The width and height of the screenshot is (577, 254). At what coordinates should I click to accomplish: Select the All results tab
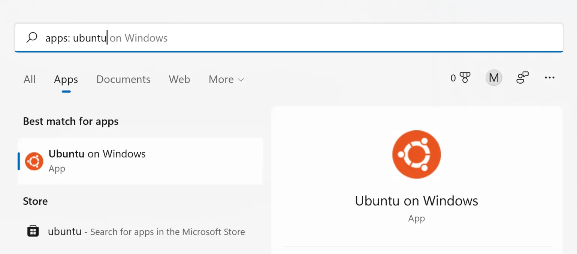30,79
